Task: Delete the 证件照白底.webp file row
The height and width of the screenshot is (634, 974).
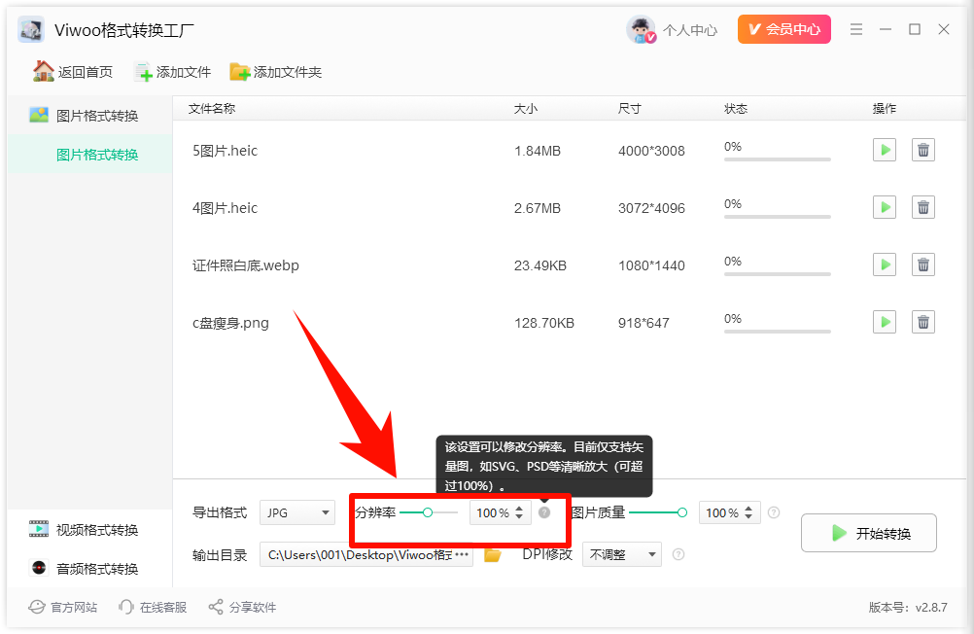Action: [923, 264]
